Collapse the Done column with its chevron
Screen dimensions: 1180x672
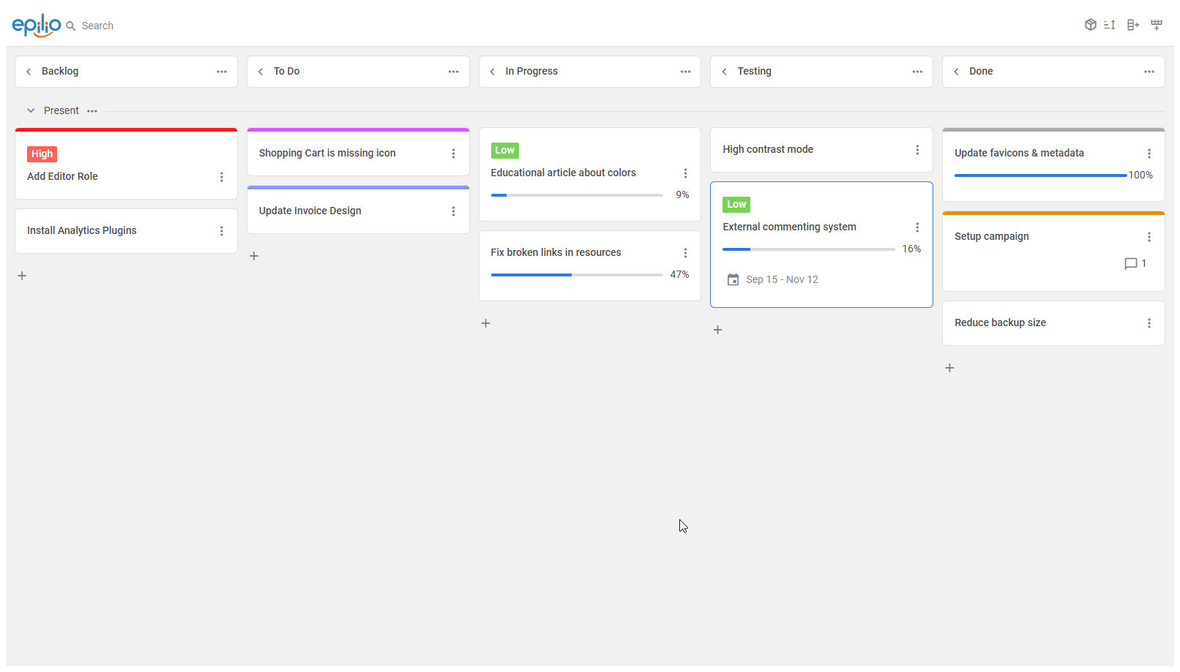point(955,71)
